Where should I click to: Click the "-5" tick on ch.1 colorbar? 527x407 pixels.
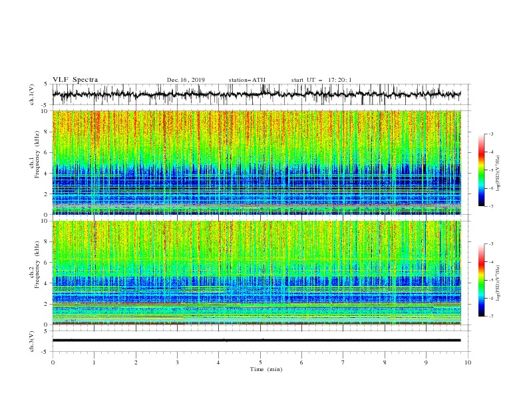tap(490, 170)
